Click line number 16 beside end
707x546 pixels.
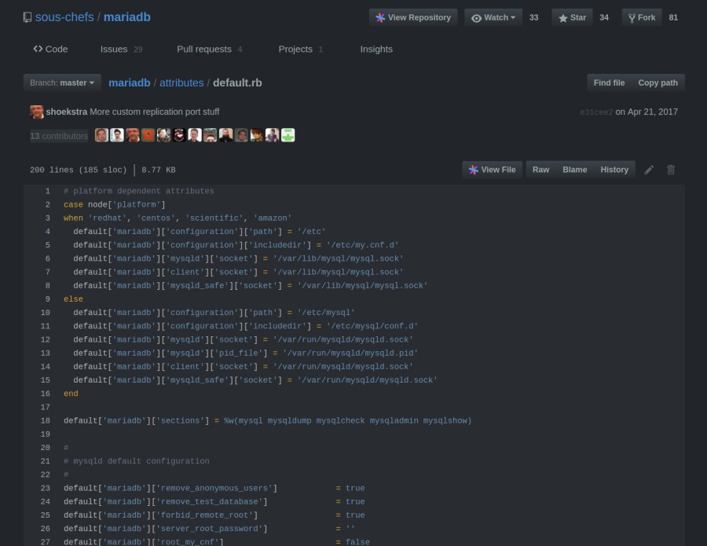45,394
